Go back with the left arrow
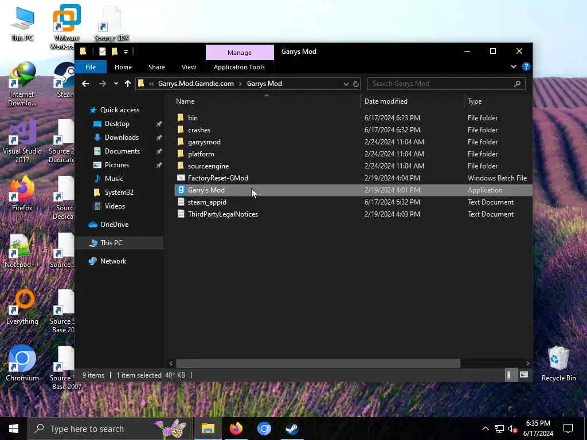This screenshot has width=587, height=440. [85, 84]
